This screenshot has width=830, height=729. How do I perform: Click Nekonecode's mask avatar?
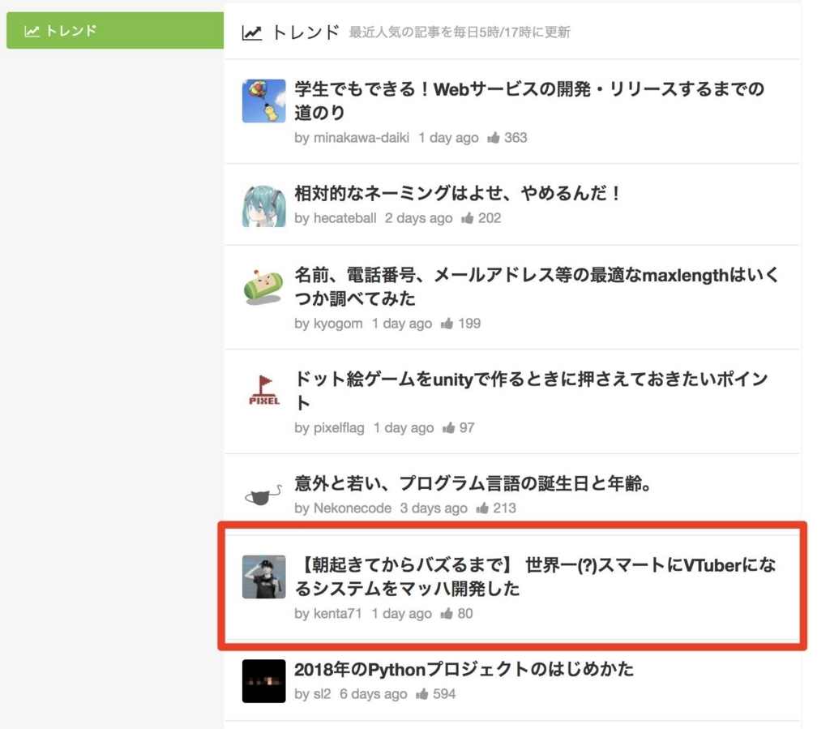263,495
